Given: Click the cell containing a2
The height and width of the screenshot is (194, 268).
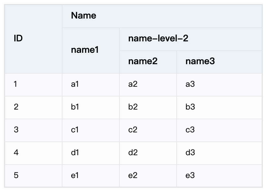Looking at the screenshot, I should (x=133, y=84).
